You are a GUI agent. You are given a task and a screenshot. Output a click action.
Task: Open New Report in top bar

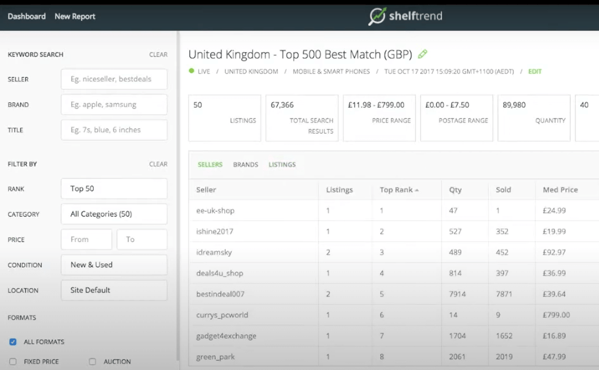point(75,16)
